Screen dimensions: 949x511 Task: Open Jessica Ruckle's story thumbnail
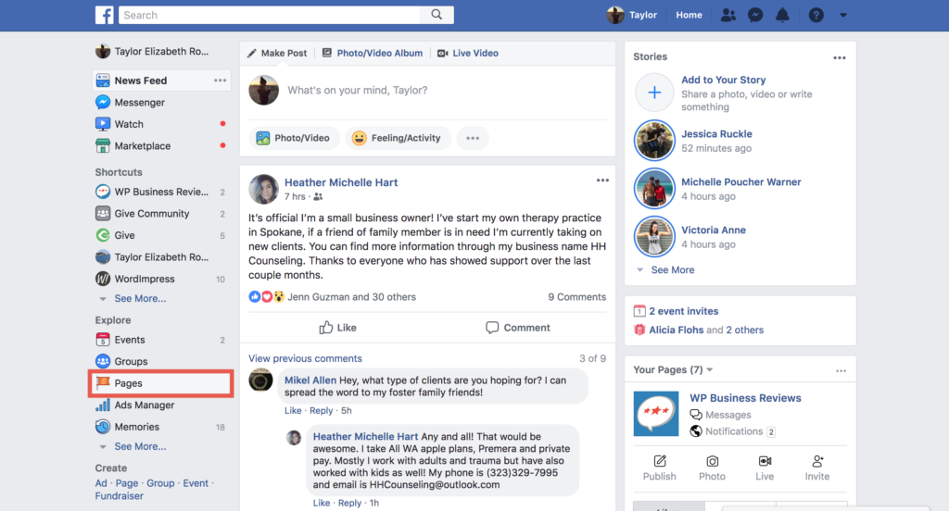click(654, 141)
